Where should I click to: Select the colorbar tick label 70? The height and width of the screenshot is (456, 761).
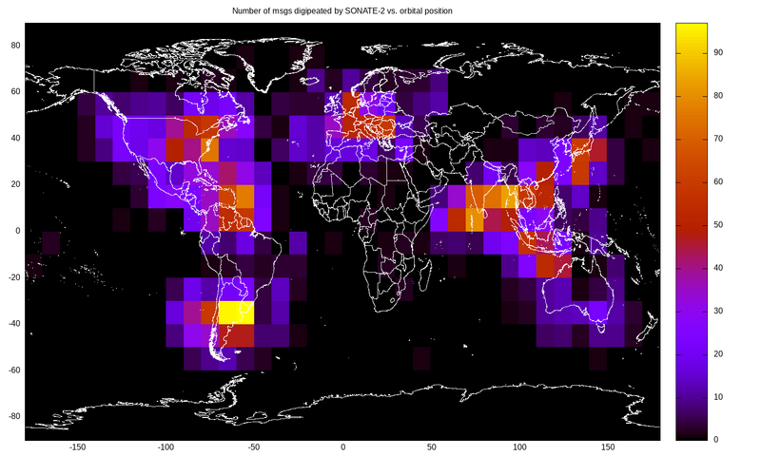(718, 139)
